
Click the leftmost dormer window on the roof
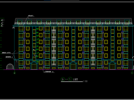[20, 22]
